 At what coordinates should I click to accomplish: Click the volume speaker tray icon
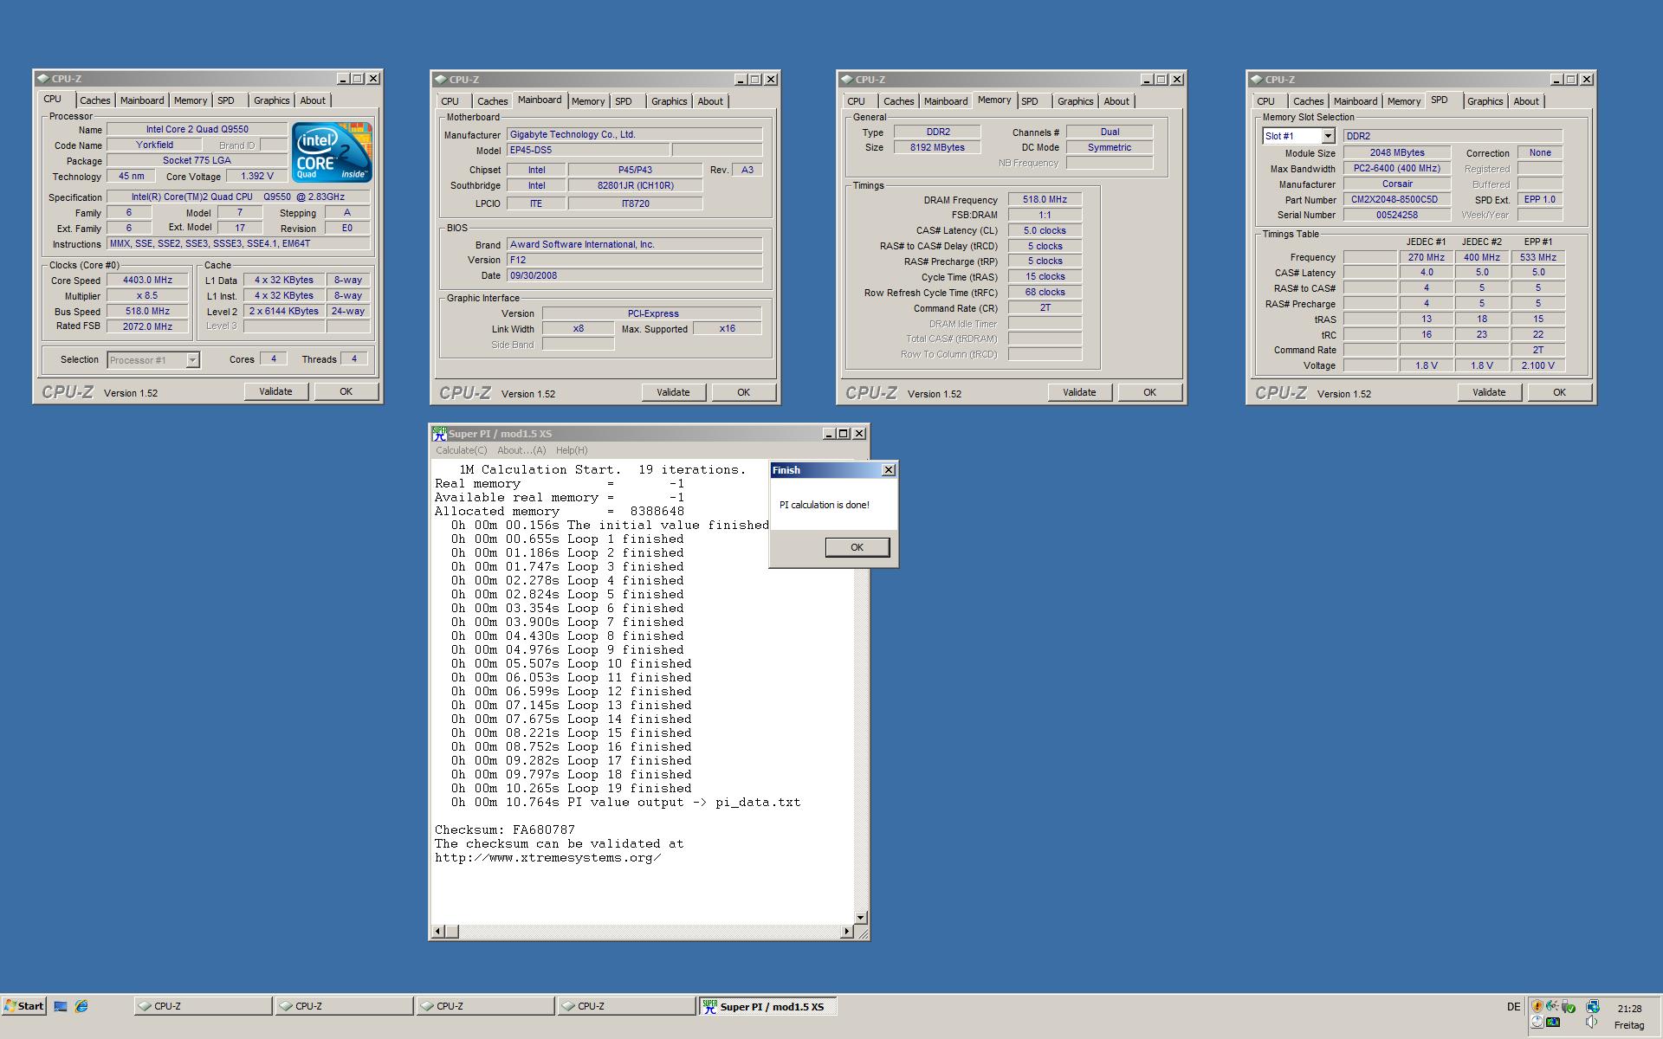click(1592, 1022)
